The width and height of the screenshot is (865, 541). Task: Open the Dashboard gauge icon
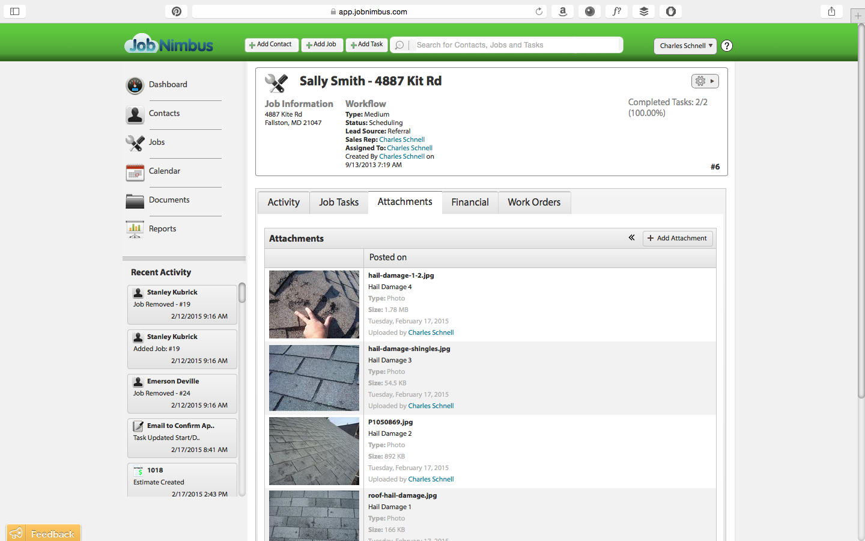point(135,85)
